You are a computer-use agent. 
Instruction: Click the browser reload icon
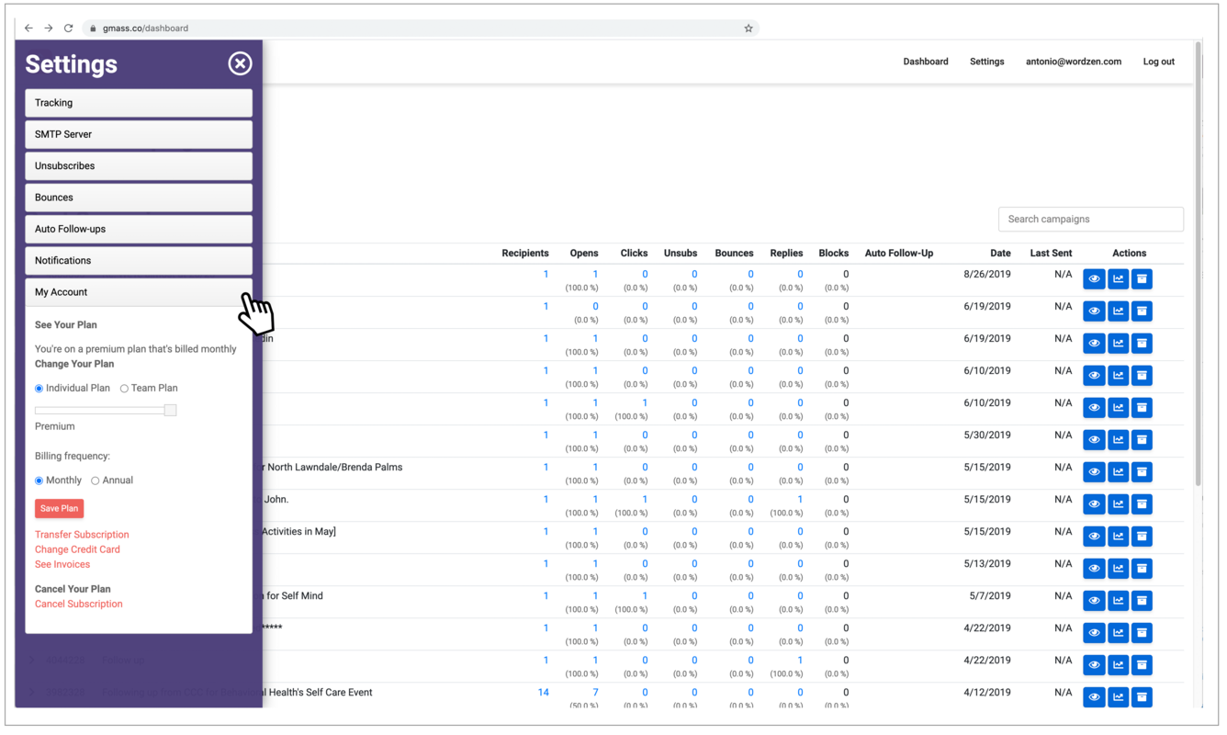(x=68, y=28)
